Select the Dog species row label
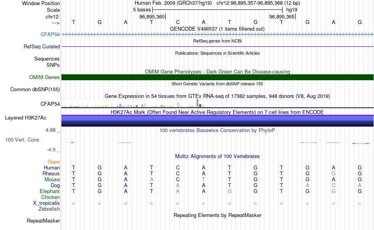The image size is (374, 230). point(55,185)
